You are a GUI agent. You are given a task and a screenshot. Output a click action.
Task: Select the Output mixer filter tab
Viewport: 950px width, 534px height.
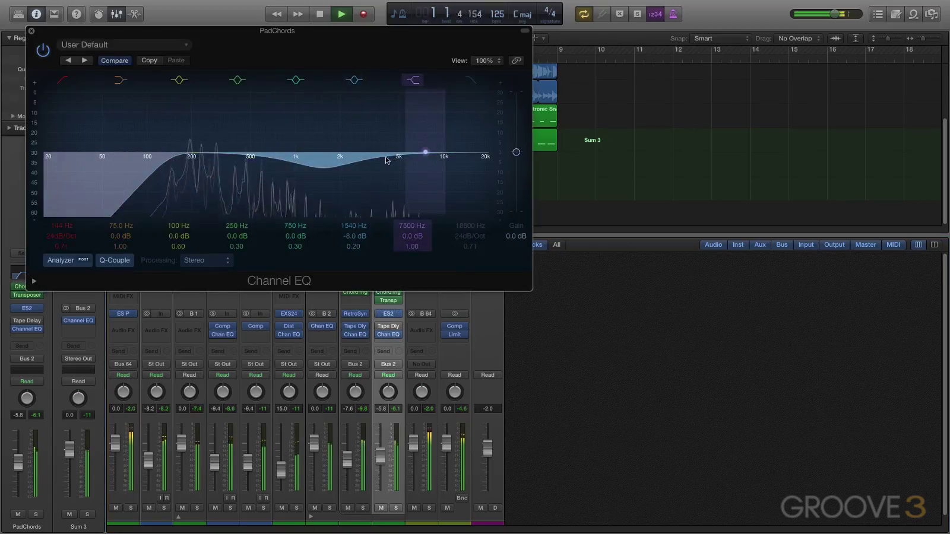pos(834,244)
